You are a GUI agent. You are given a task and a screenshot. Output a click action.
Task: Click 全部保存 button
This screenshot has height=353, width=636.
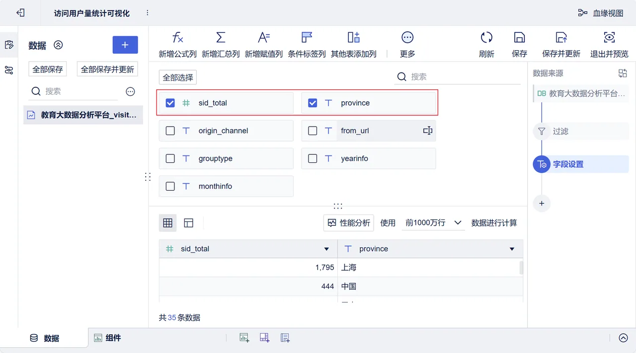tap(48, 70)
